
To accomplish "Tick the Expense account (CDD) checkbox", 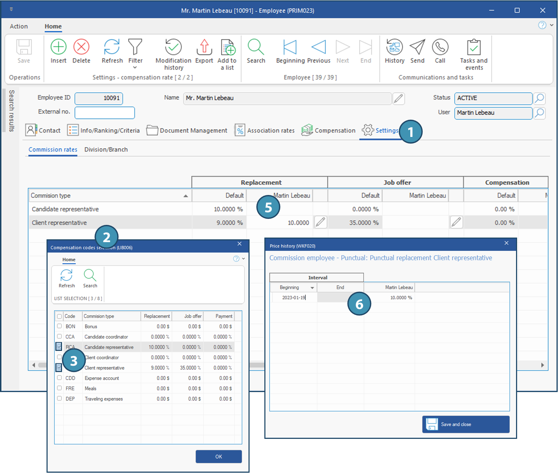I will 59,378.
